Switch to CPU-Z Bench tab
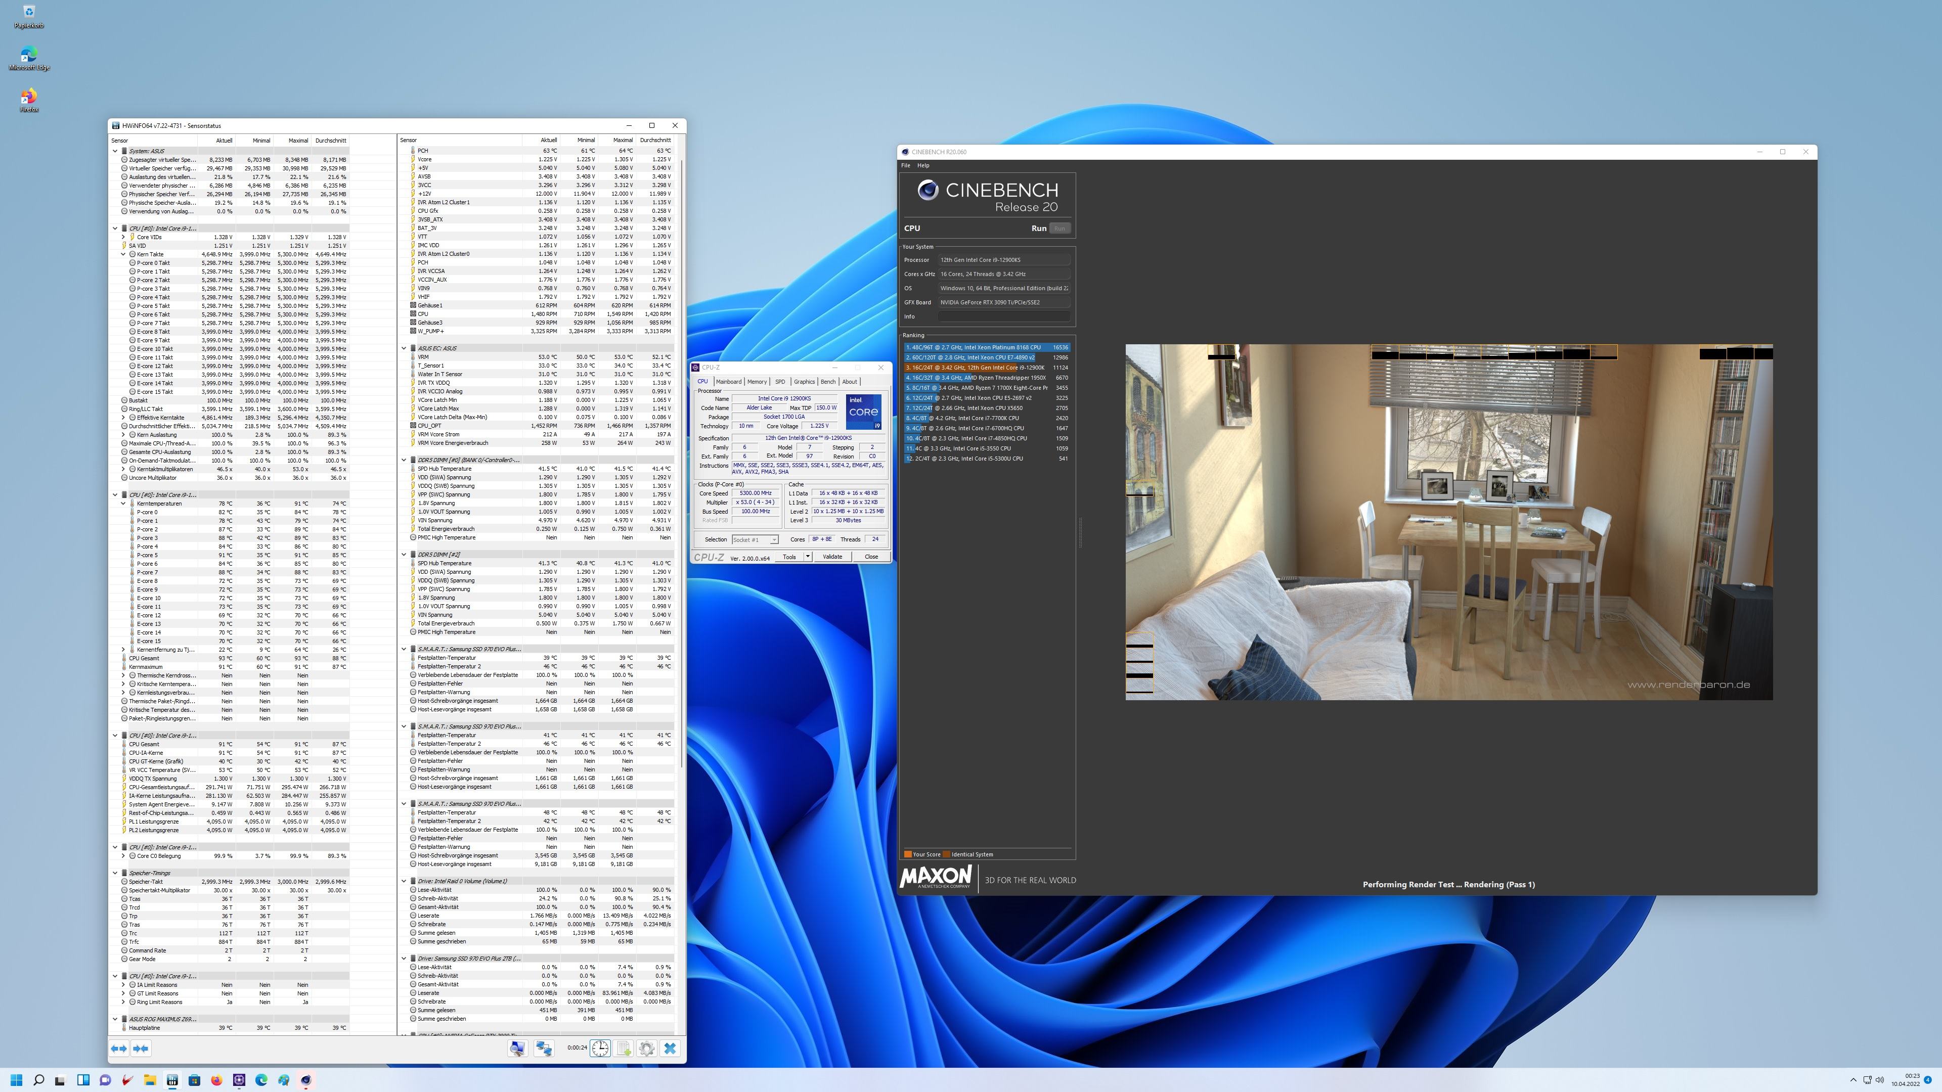Screen dimensions: 1942x1092 click(x=828, y=381)
